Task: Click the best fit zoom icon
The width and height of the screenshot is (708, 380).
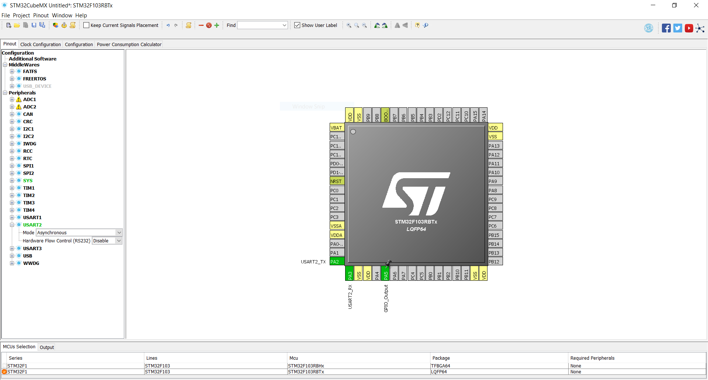Action: [x=357, y=25]
